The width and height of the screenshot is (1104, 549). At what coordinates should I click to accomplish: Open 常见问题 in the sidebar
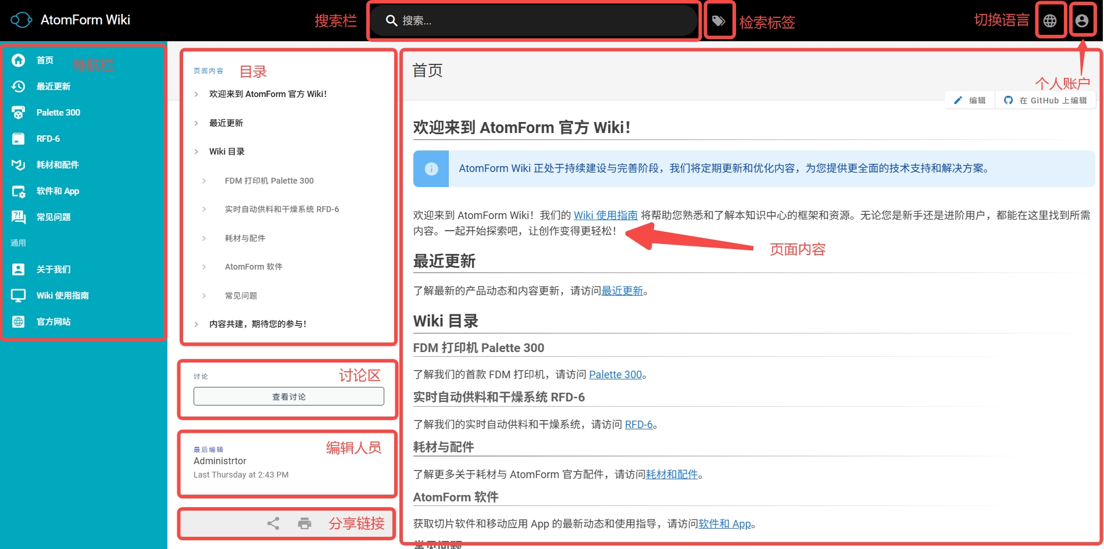pos(53,217)
